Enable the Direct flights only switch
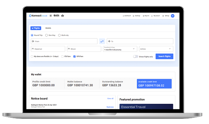This screenshot has height=124, width=209. point(136,56)
